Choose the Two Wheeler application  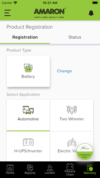pyautogui.click(x=72, y=115)
